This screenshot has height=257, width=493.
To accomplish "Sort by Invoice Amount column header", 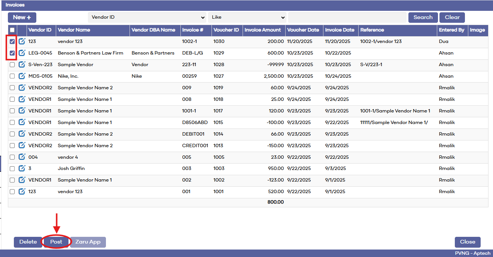I will tap(263, 30).
